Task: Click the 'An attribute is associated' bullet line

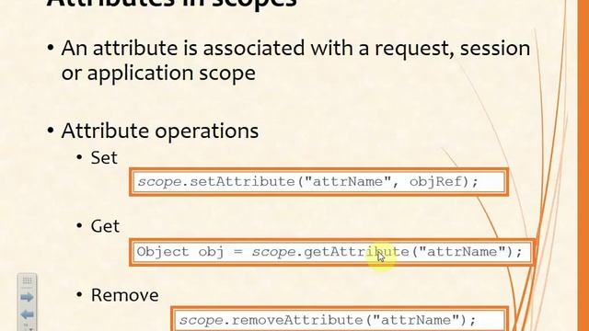Action: [x=295, y=48]
